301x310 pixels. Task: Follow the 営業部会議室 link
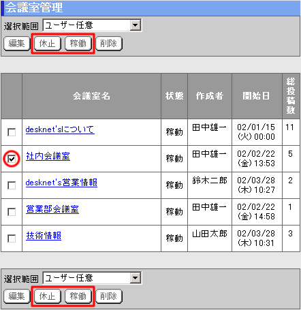click(x=52, y=209)
